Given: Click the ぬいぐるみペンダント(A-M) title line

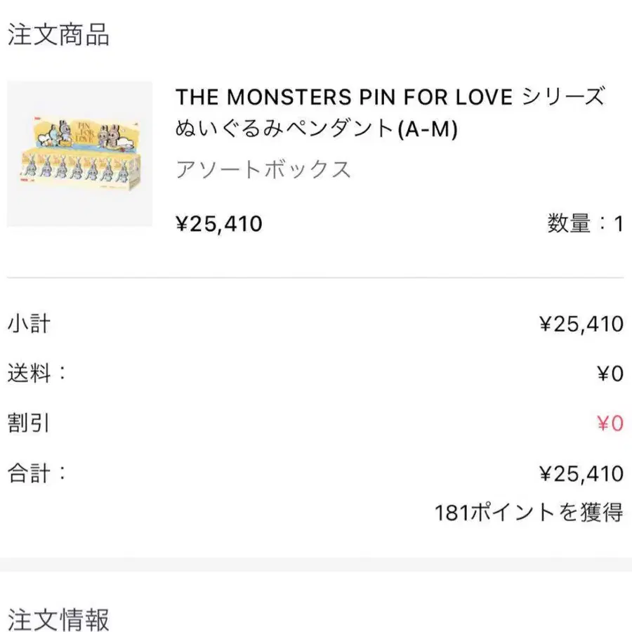Looking at the screenshot, I should [x=316, y=129].
